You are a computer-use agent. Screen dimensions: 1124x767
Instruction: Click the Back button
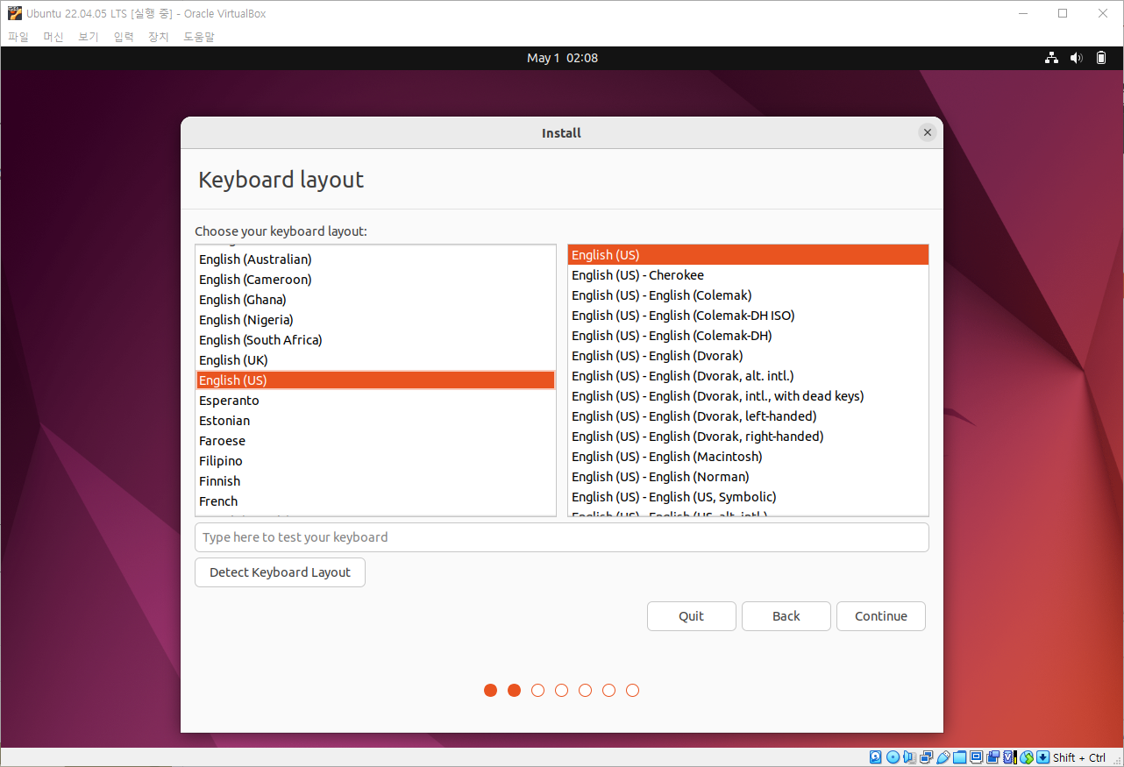pyautogui.click(x=786, y=616)
